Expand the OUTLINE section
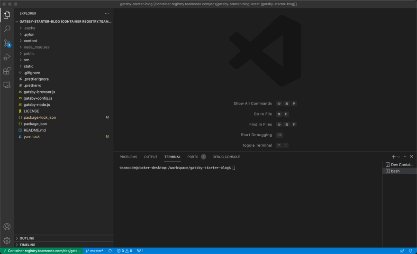This screenshot has width=417, height=254. pyautogui.click(x=64, y=238)
